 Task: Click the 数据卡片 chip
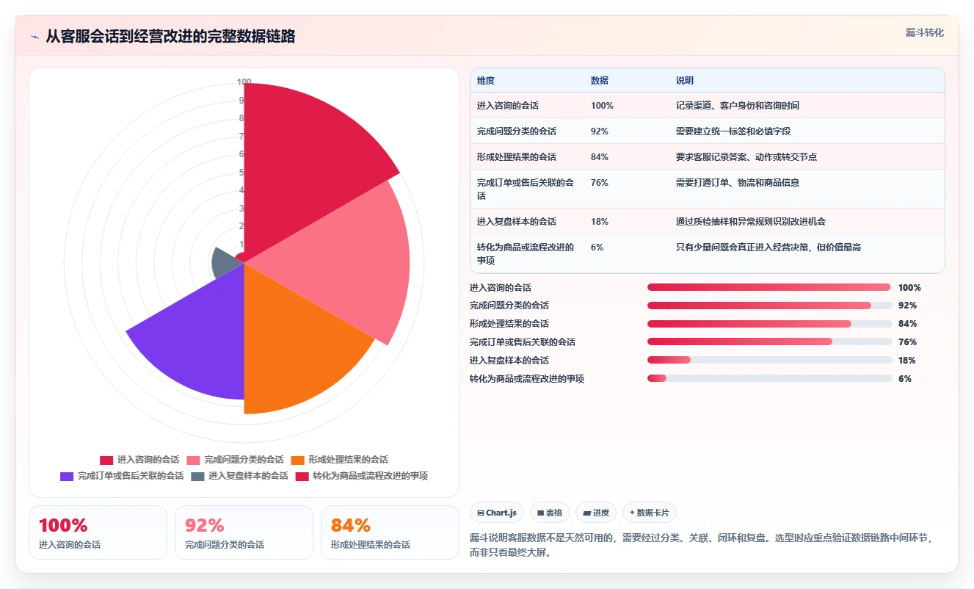click(649, 513)
